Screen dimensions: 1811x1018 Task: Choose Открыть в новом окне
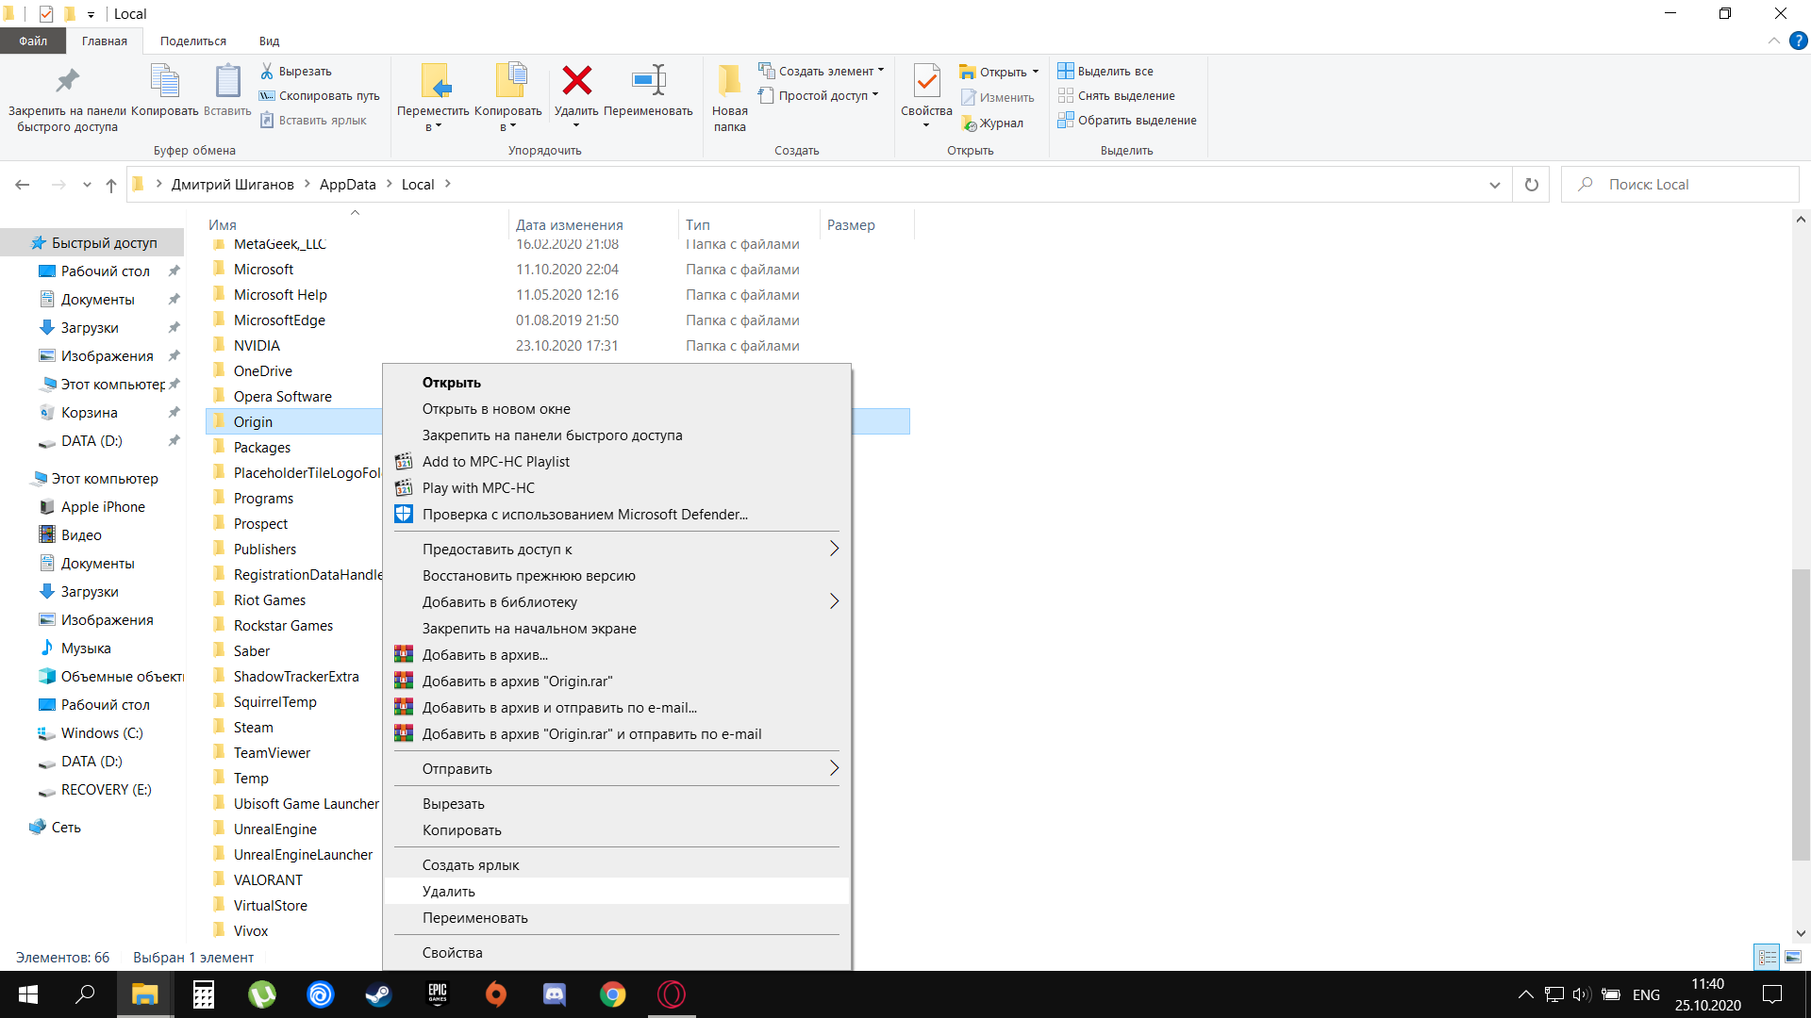pyautogui.click(x=617, y=408)
